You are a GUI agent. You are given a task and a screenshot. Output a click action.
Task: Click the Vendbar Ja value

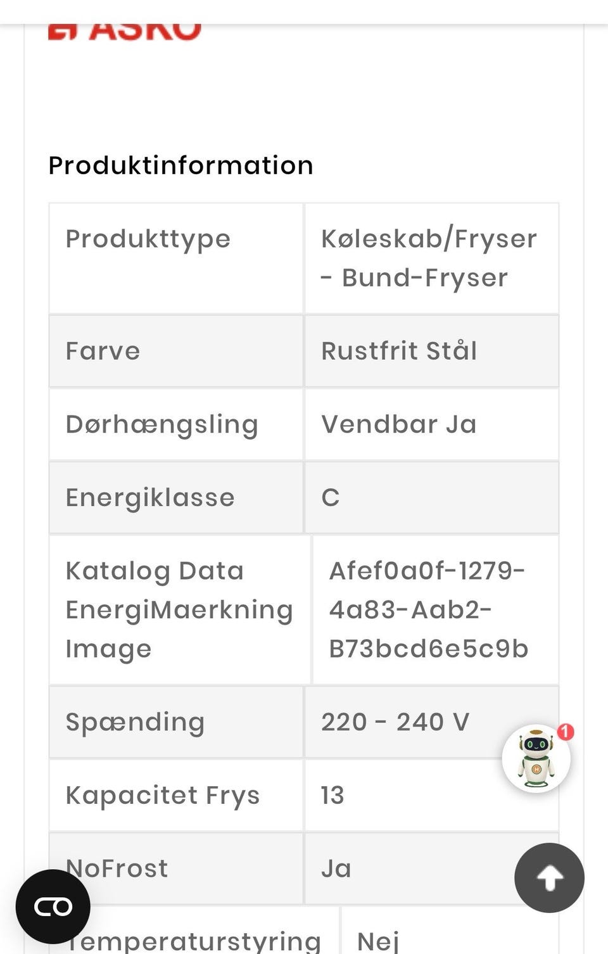tap(399, 424)
